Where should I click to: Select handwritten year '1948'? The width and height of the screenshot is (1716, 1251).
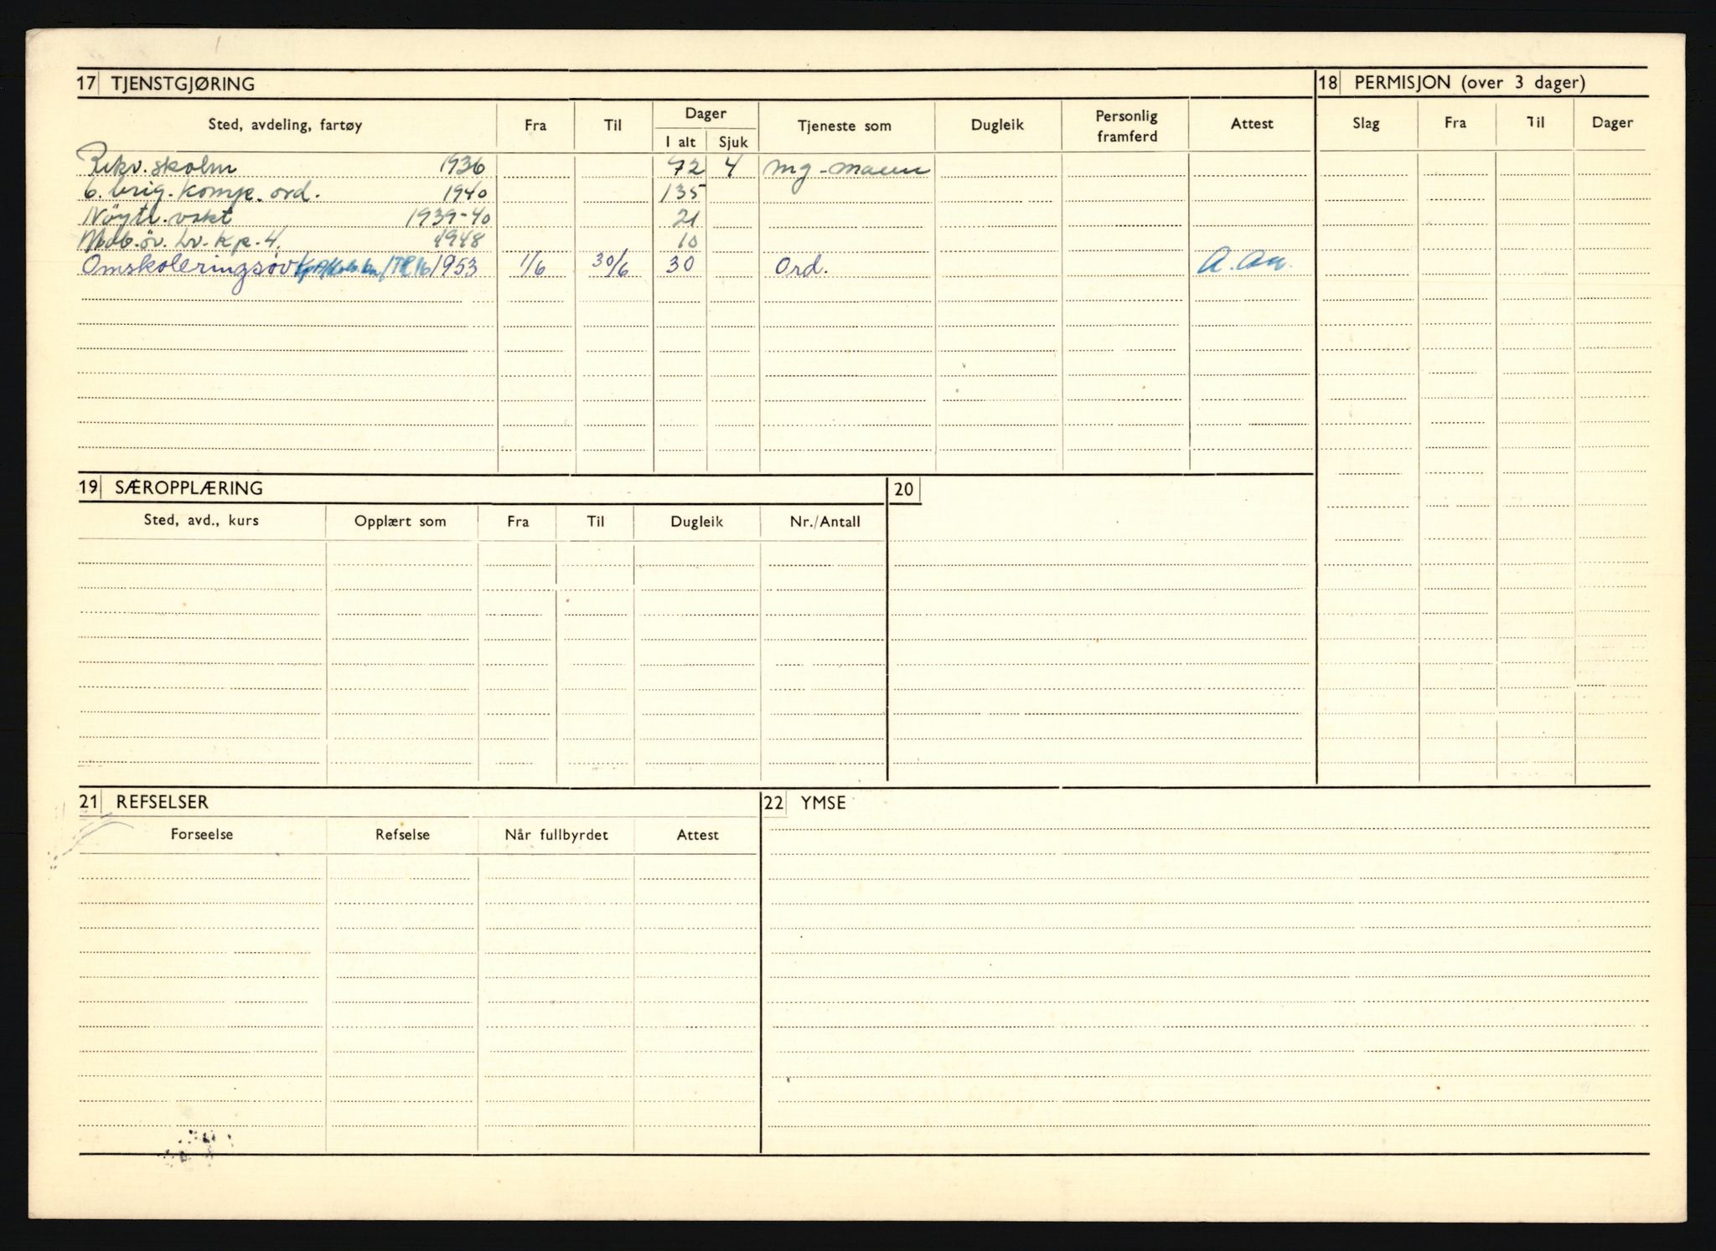coord(460,240)
